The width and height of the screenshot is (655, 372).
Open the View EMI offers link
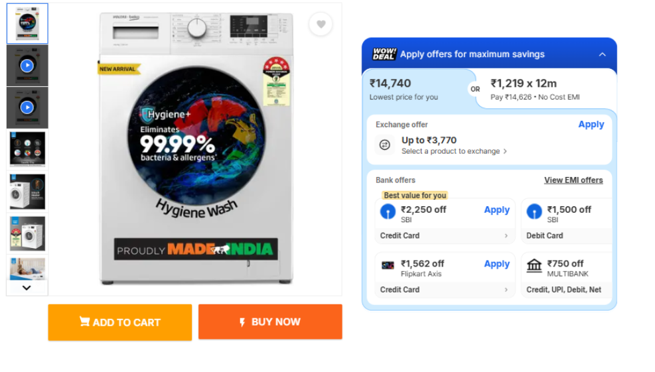(573, 180)
